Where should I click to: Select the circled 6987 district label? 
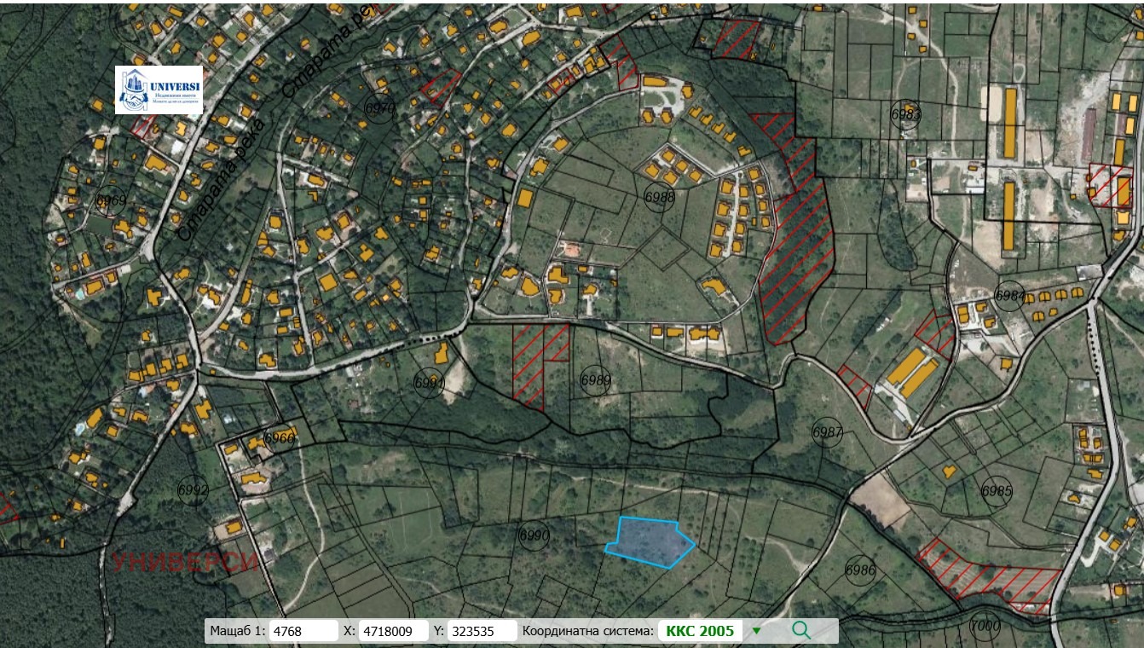coord(827,432)
